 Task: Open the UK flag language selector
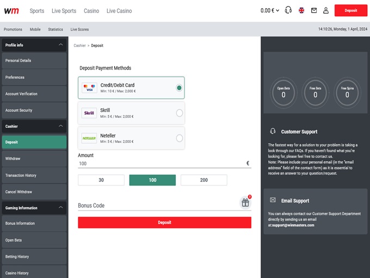[x=301, y=10]
